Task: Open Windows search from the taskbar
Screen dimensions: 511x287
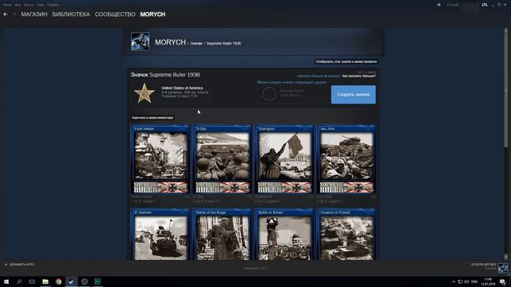Action: pos(19,281)
